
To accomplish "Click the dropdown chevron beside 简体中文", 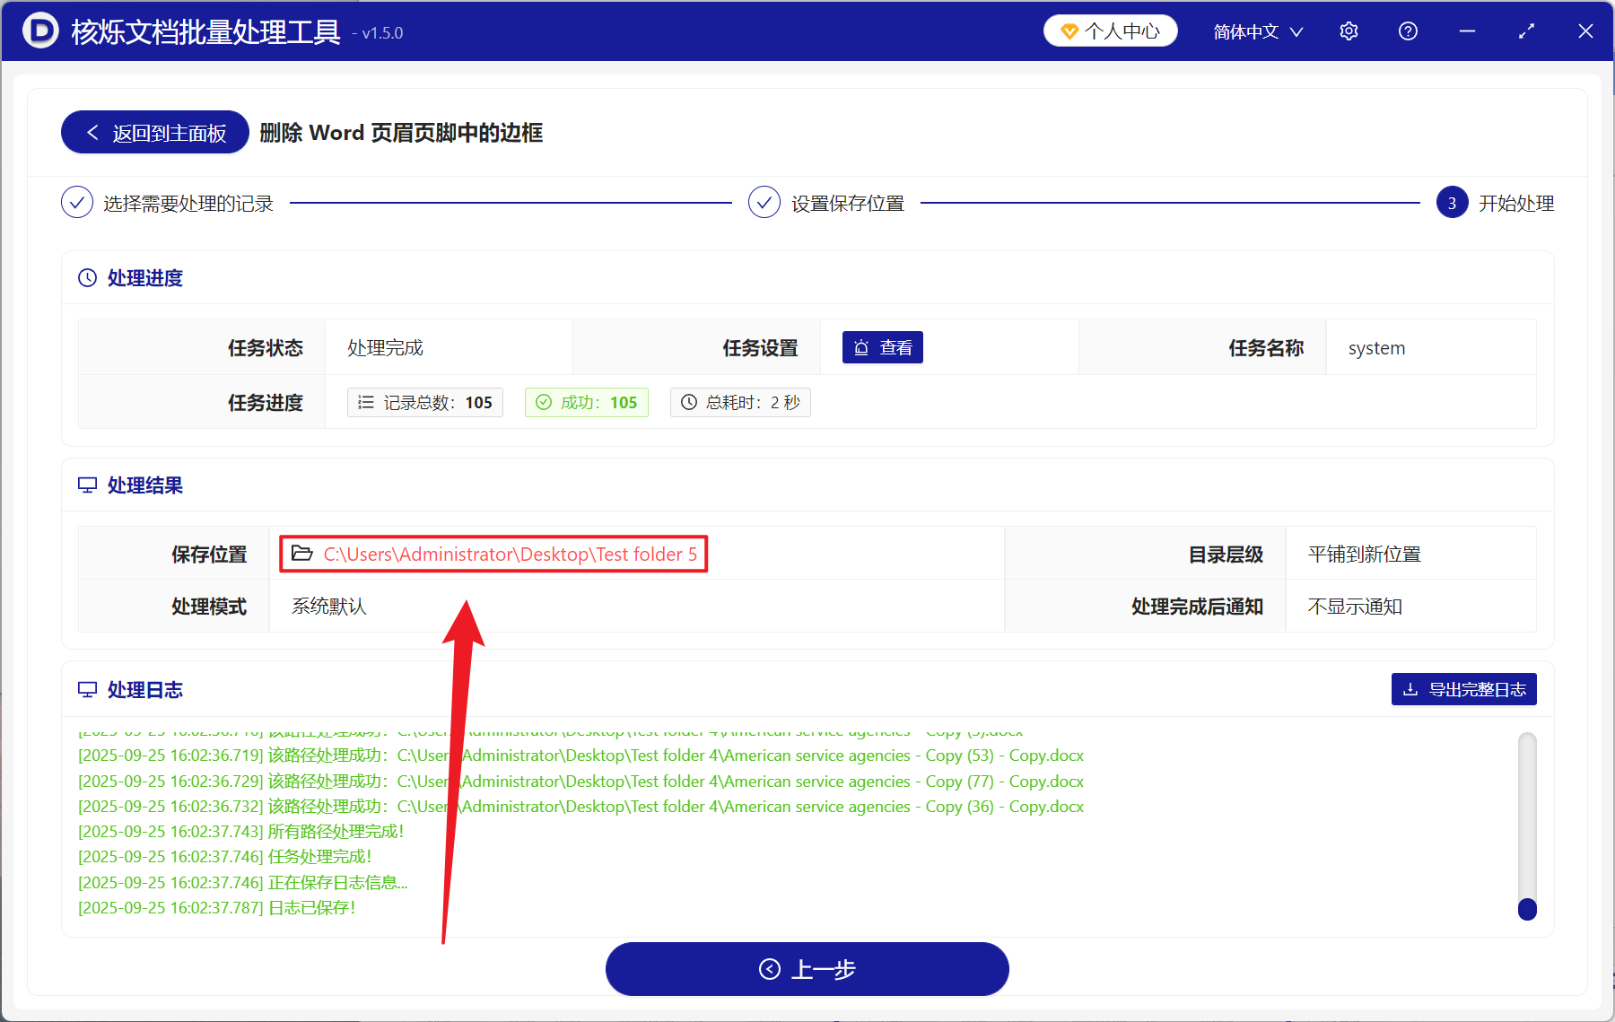I will (x=1296, y=31).
